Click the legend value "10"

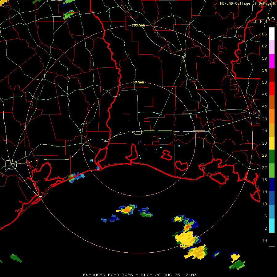(x=264, y=204)
